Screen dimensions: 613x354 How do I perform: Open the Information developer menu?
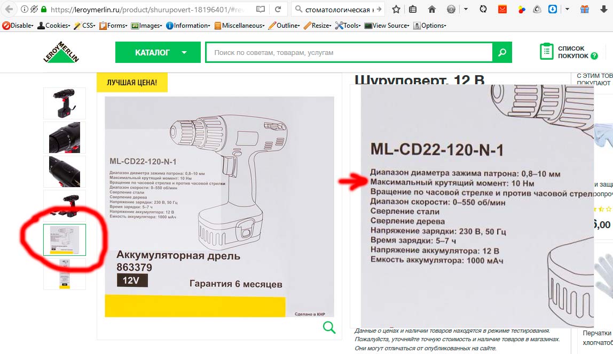(188, 26)
